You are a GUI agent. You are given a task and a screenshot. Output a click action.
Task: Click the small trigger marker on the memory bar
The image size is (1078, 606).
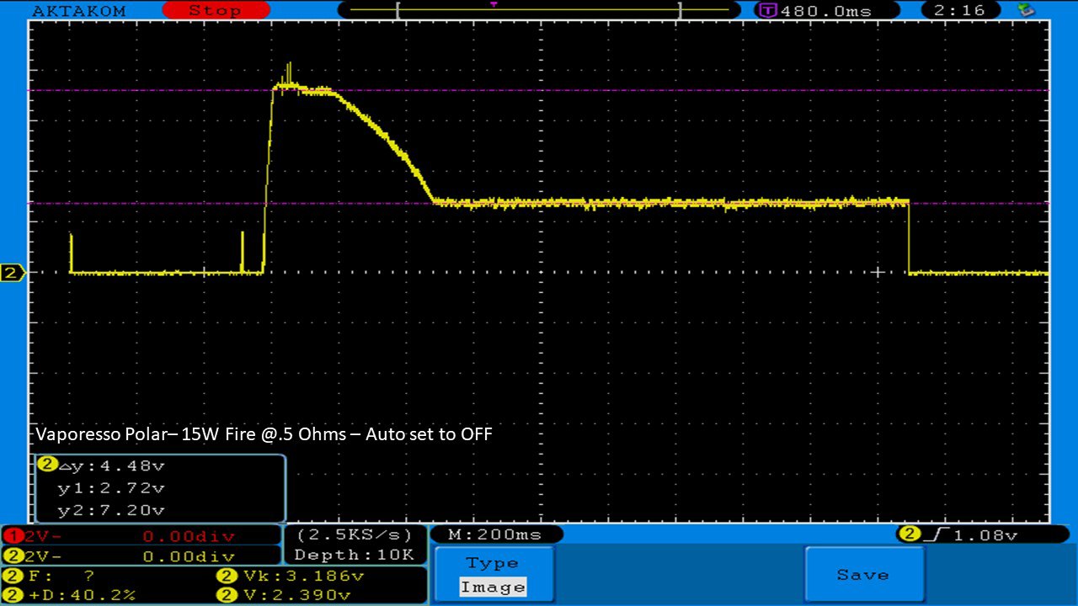(494, 4)
